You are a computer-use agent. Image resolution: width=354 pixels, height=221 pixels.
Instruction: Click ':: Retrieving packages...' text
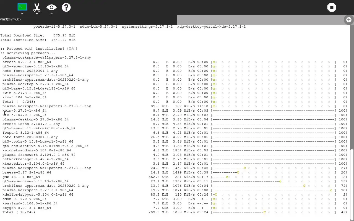(28, 53)
